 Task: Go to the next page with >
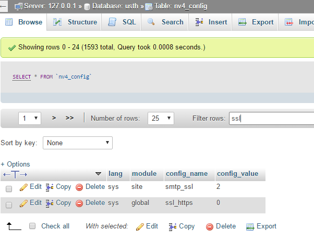[54, 118]
